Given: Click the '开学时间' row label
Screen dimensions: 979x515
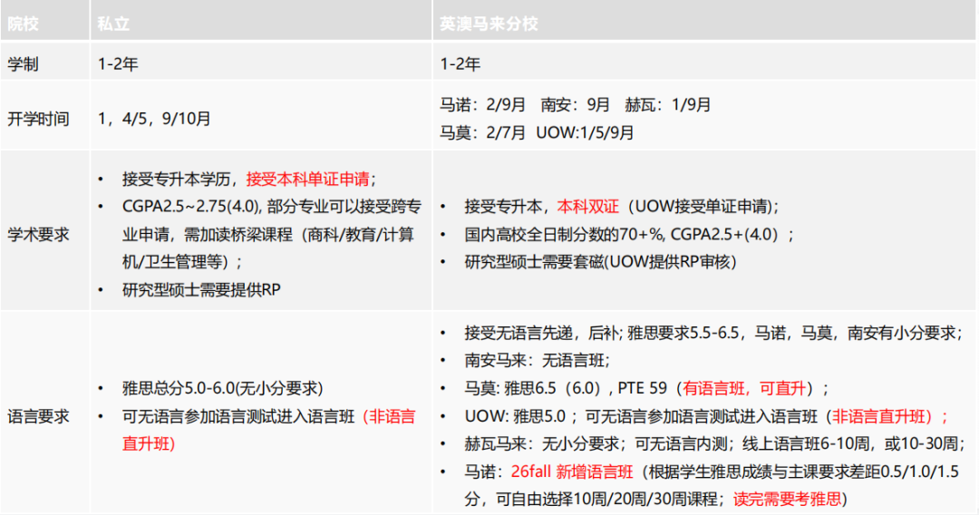Looking at the screenshot, I should (x=38, y=119).
